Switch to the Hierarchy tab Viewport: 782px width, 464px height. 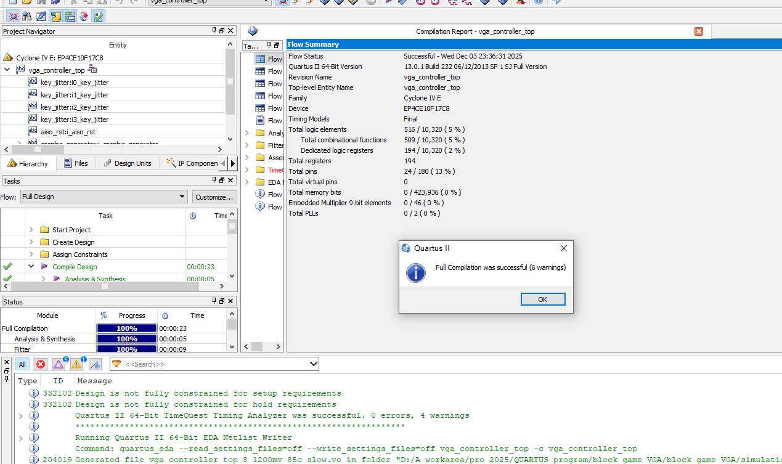(28, 163)
